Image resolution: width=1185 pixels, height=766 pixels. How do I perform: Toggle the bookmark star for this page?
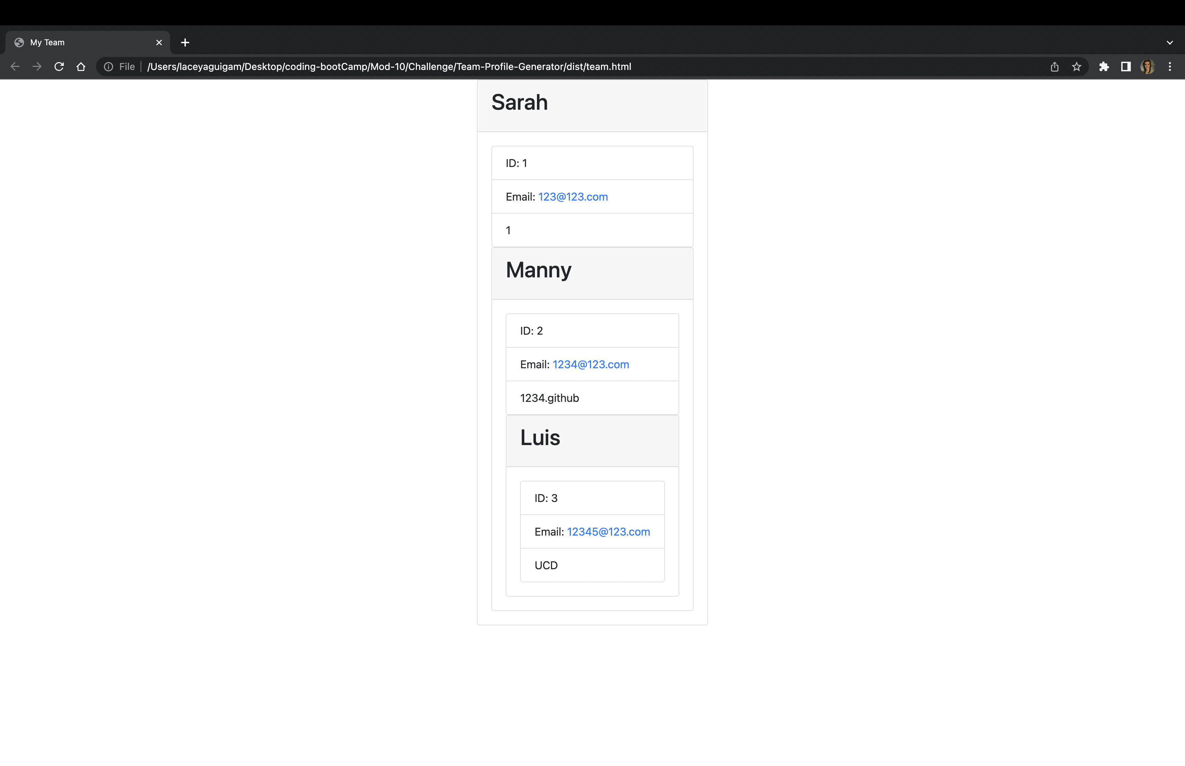pyautogui.click(x=1076, y=66)
